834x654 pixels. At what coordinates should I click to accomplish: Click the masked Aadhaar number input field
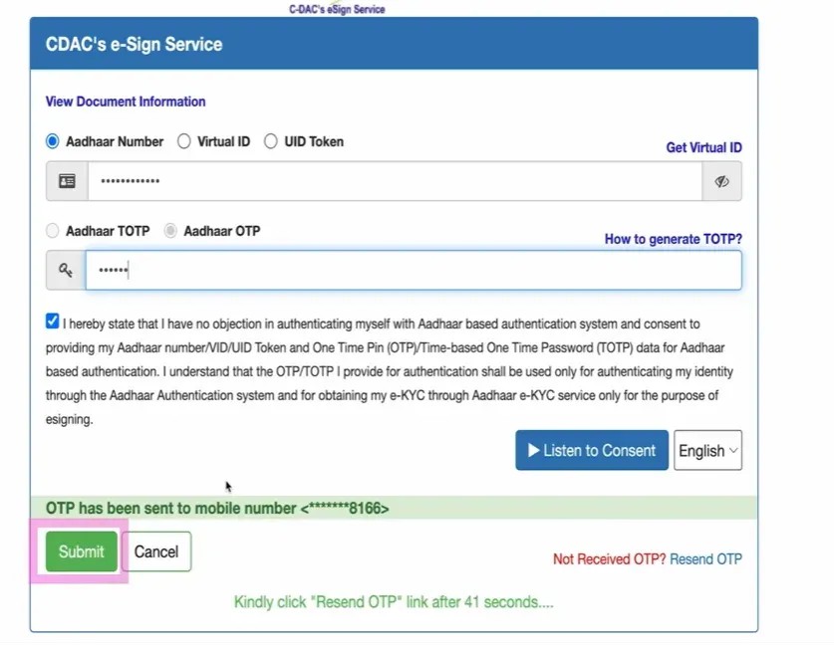pyautogui.click(x=395, y=182)
